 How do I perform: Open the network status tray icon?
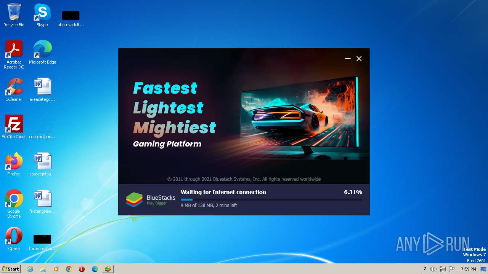pyautogui.click(x=443, y=269)
